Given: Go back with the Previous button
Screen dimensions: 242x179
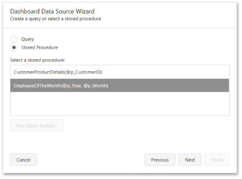Looking at the screenshot, I should [160, 160].
